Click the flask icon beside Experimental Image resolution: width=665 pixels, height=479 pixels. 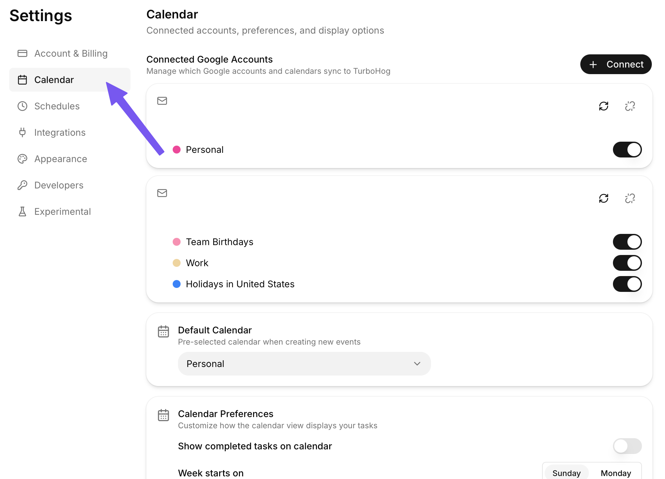22,211
